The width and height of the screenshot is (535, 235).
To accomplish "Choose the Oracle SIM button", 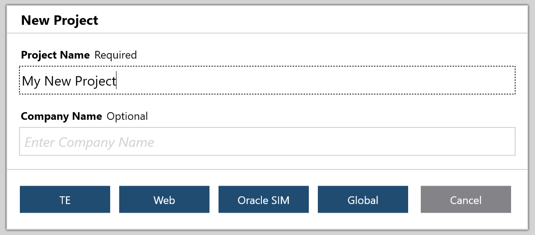I will 264,199.
